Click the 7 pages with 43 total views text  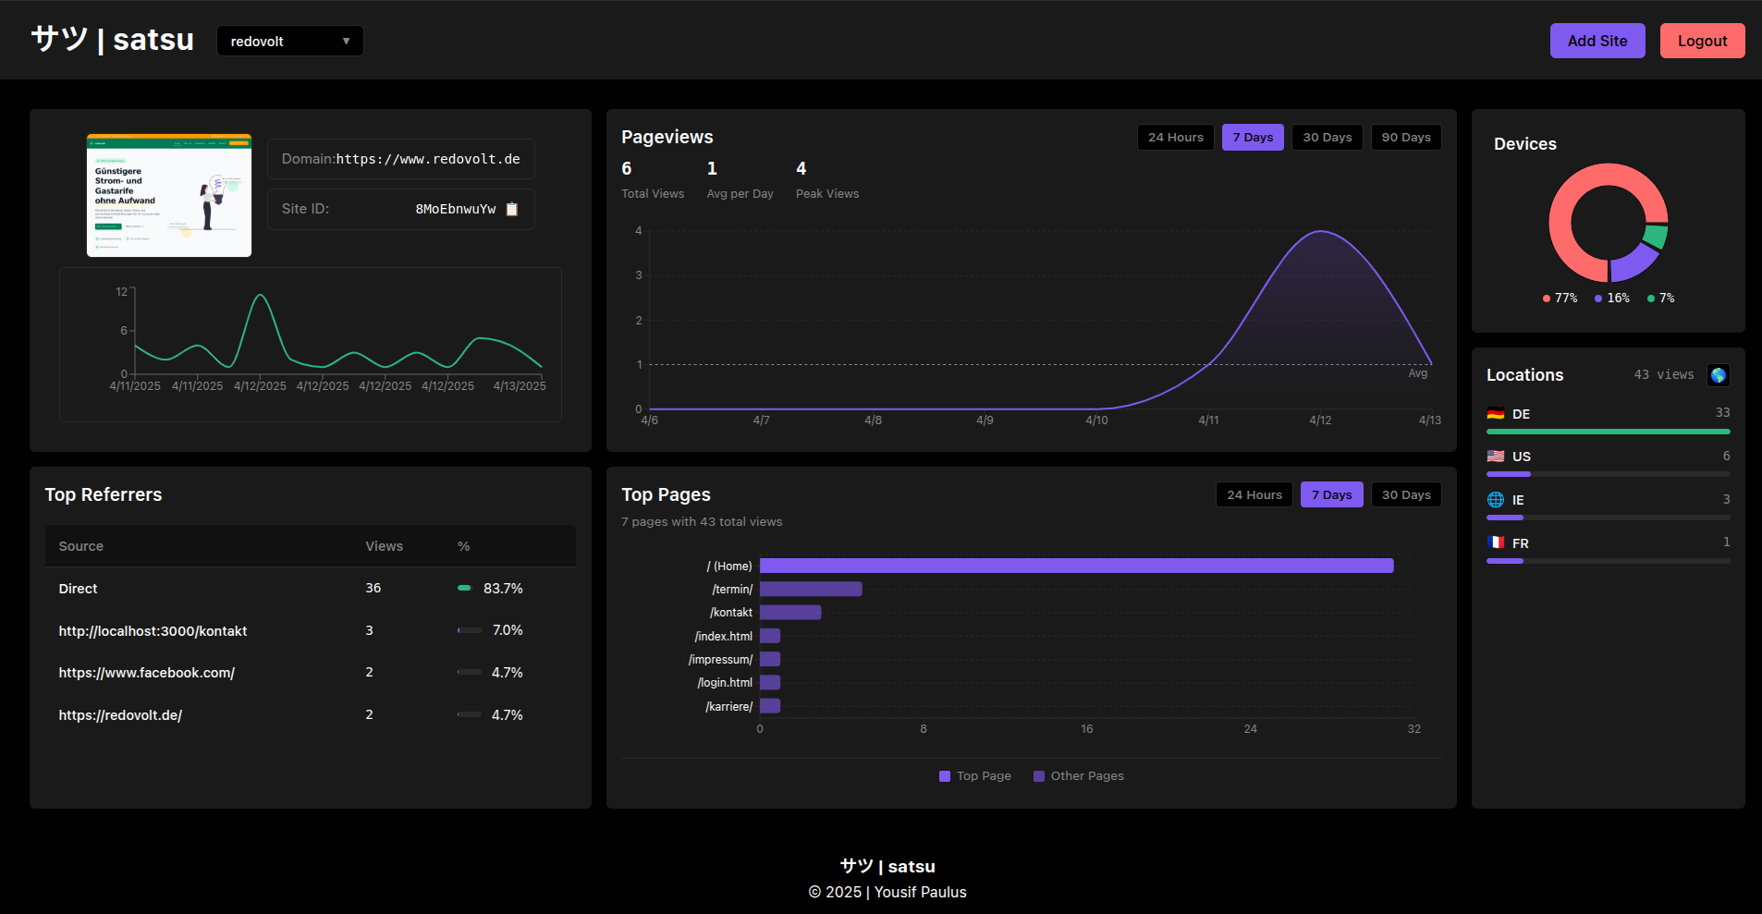(x=702, y=522)
